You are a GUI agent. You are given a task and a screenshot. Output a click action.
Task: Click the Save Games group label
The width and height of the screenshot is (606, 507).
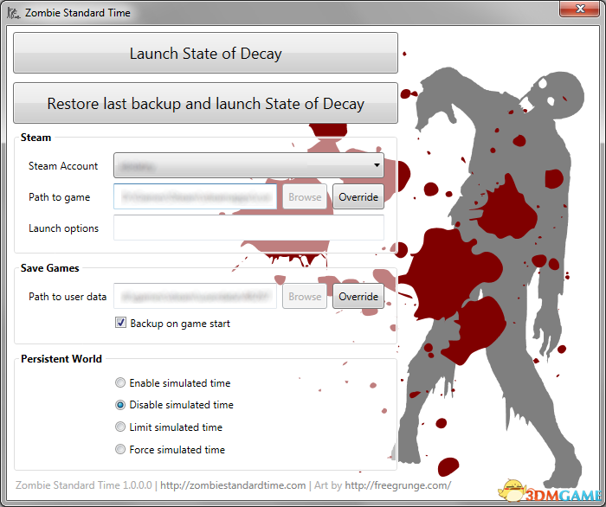50,268
